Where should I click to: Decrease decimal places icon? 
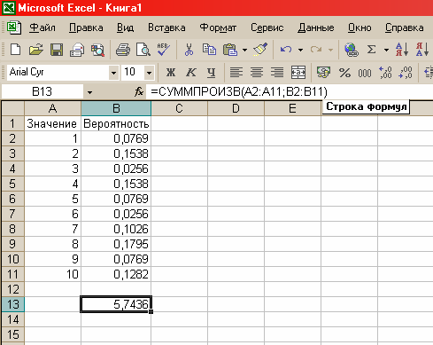pos(406,72)
